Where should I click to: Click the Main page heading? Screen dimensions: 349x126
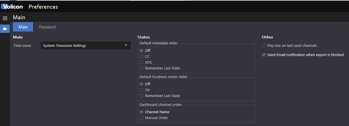coord(19,17)
